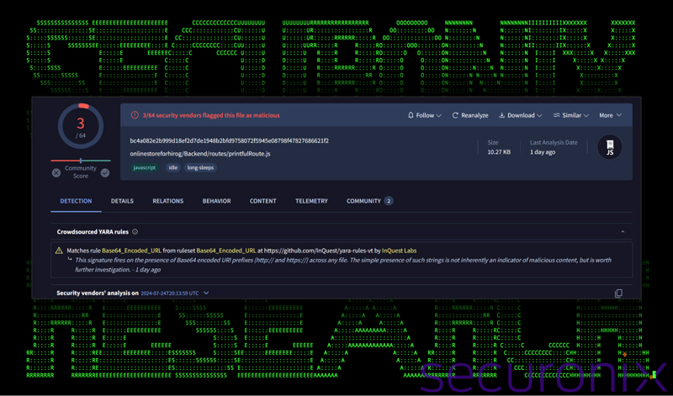Open the More options dropdown
The height and width of the screenshot is (396, 673).
point(610,115)
